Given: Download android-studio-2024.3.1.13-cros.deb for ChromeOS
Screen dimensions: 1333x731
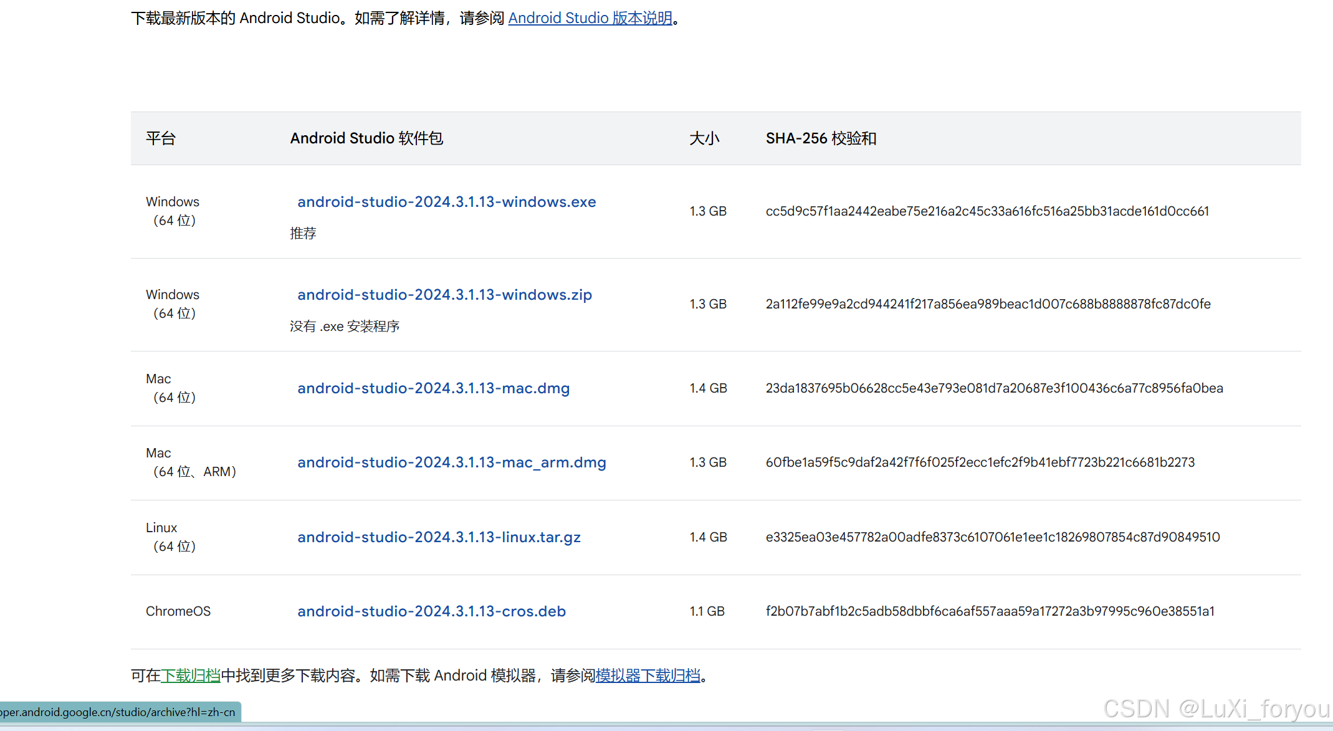Looking at the screenshot, I should tap(431, 611).
